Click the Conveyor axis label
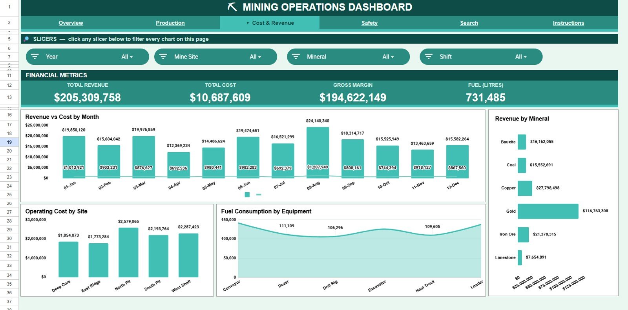The height and width of the screenshot is (310, 628). click(x=232, y=285)
